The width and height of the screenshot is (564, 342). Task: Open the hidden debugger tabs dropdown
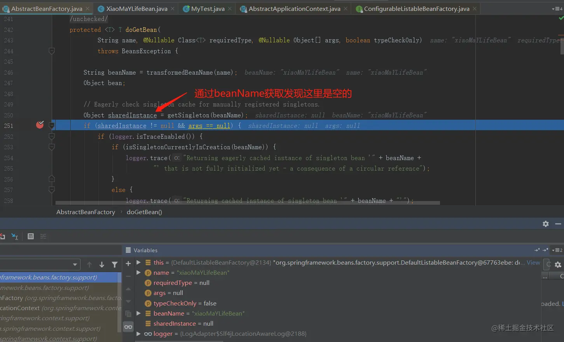(x=557, y=250)
